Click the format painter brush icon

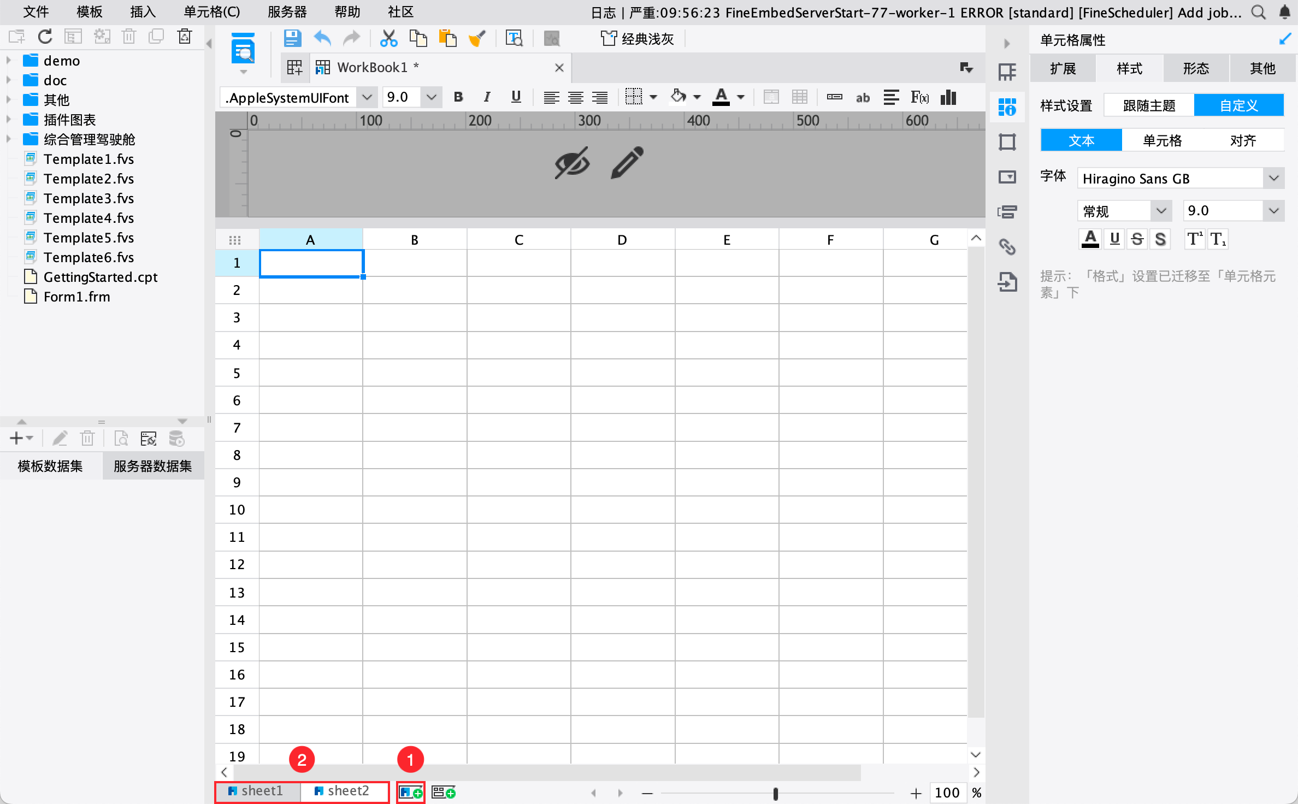tap(476, 38)
